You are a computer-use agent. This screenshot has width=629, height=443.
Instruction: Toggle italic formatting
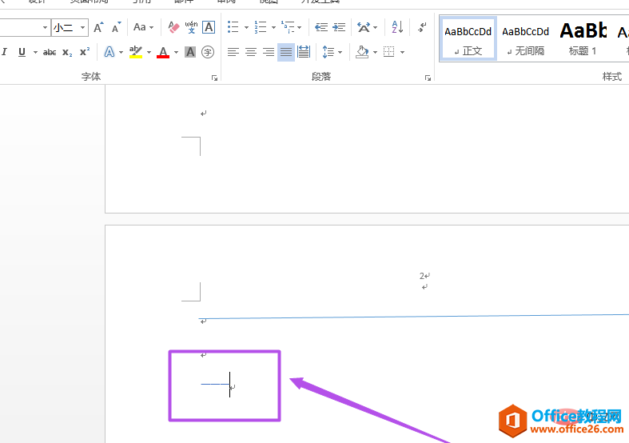click(x=5, y=52)
